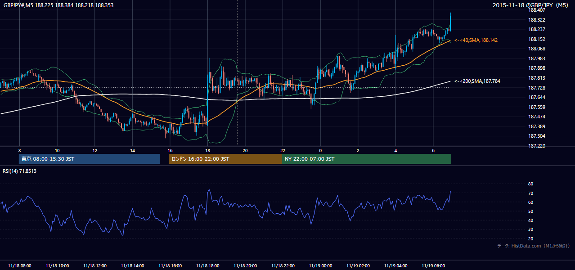Click the RSI scale value 80
This screenshot has width=575, height=270.
[530, 184]
